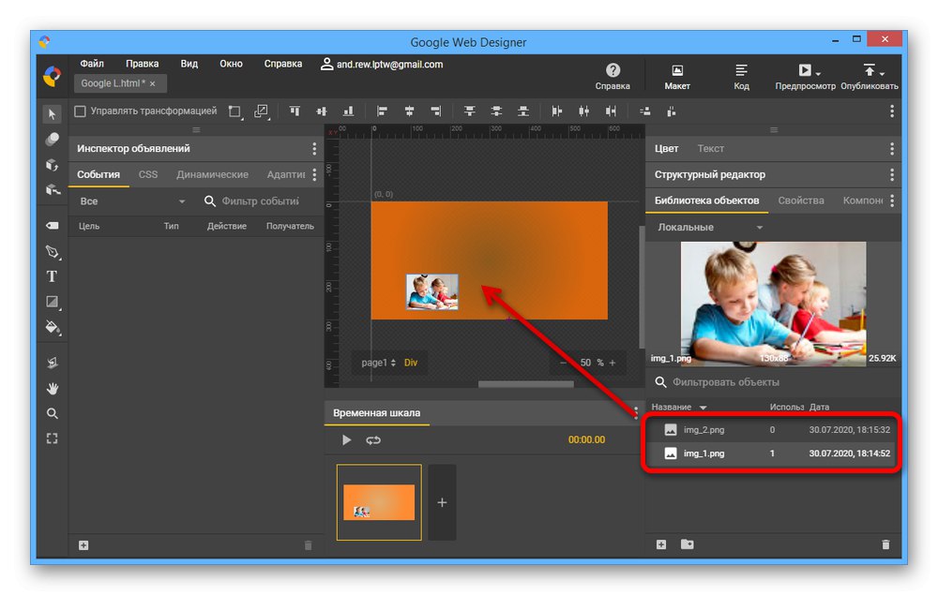This screenshot has height=595, width=938.
Task: Switch to the CSS tab
Action: pos(148,174)
